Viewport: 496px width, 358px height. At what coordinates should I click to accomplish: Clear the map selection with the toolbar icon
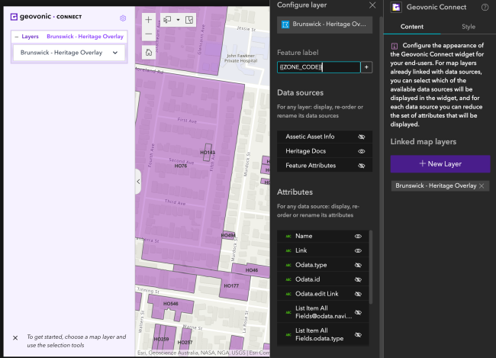[189, 20]
